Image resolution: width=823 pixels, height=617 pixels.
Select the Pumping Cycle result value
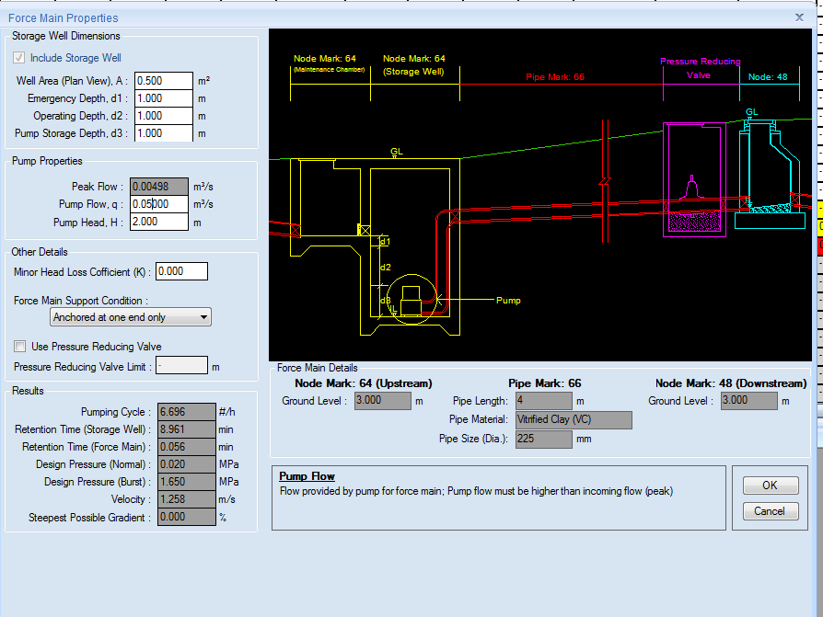(187, 412)
